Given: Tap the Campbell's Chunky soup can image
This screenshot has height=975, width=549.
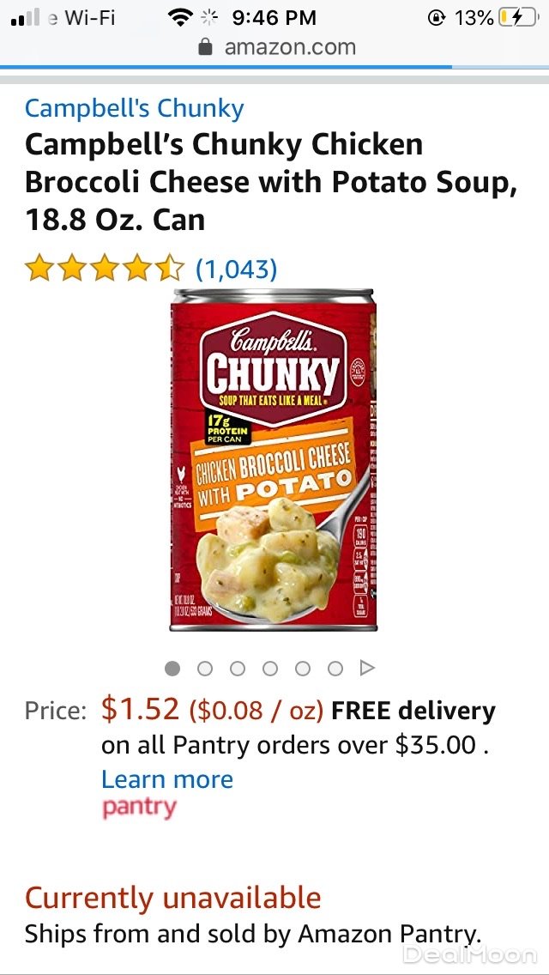Looking at the screenshot, I should coord(274,460).
